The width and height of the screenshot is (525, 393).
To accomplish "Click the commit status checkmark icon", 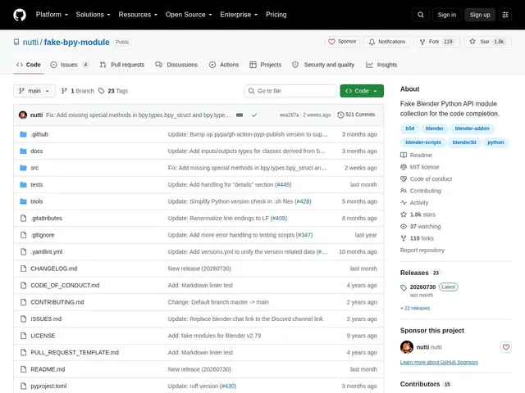I will 254,115.
